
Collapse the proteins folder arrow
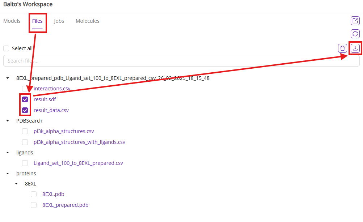coord(8,174)
